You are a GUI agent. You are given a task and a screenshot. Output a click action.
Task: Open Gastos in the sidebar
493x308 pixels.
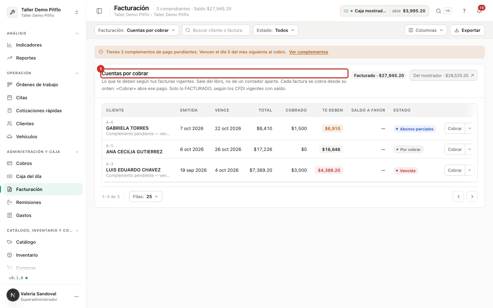(x=43, y=215)
